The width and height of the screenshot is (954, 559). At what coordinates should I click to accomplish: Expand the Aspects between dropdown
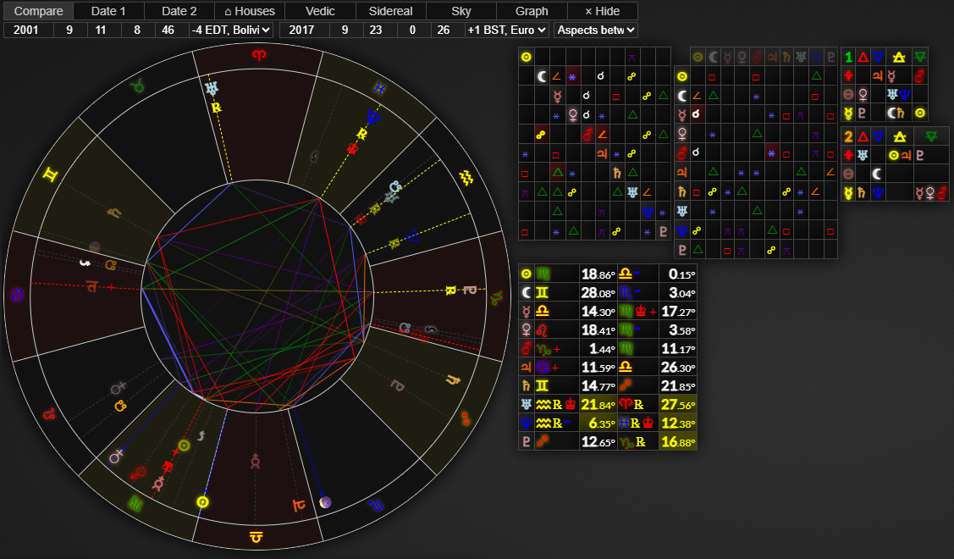tap(595, 30)
